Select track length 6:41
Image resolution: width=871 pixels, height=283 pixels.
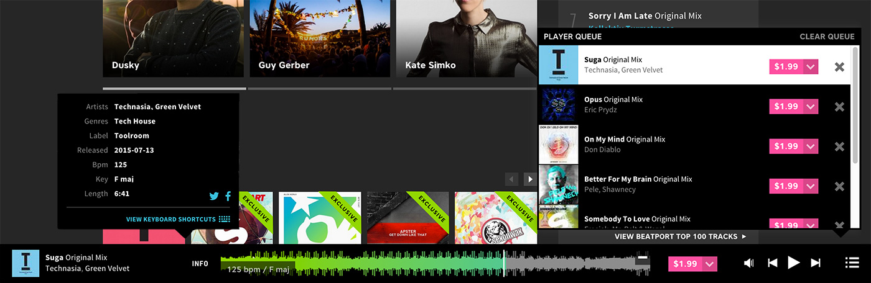click(x=122, y=194)
